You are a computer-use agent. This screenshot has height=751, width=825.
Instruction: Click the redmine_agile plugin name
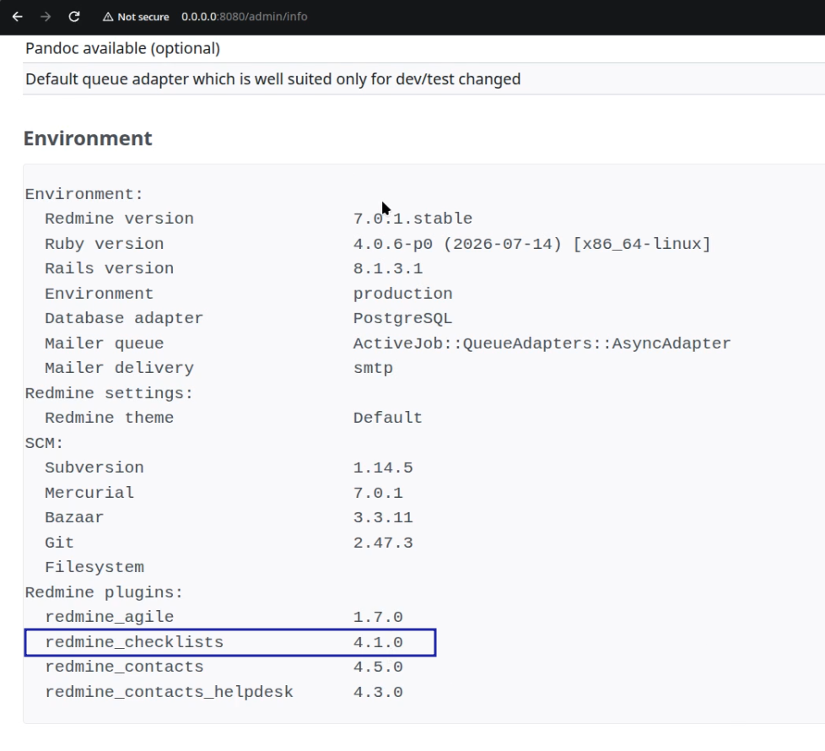(x=109, y=617)
